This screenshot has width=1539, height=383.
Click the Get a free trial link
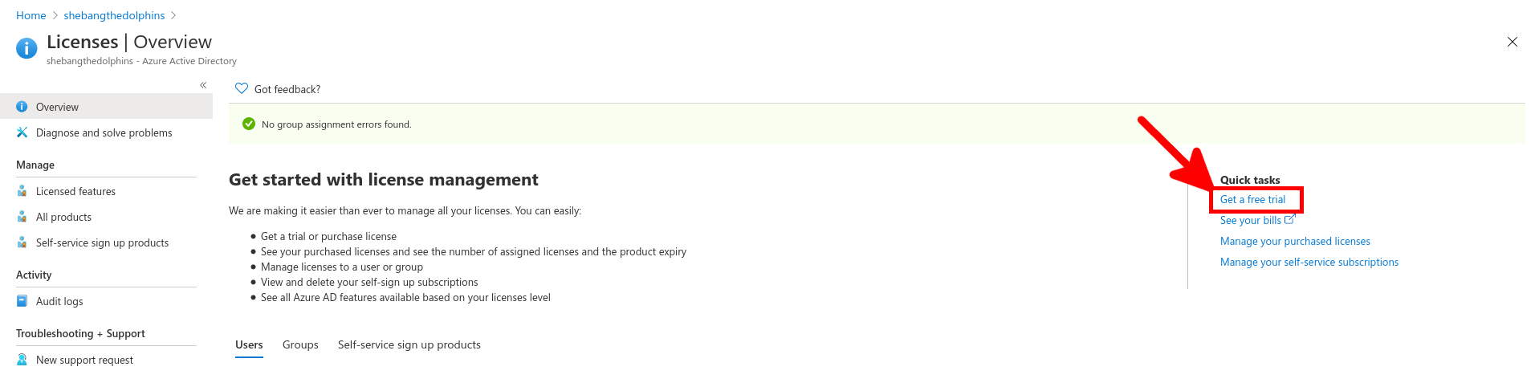[1252, 200]
